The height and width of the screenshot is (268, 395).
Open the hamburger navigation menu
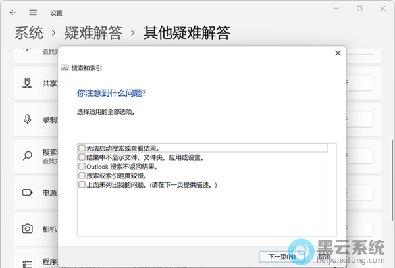coord(33,12)
